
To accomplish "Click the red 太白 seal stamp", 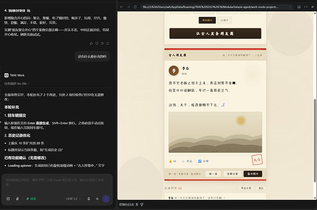I will [x=257, y=159].
